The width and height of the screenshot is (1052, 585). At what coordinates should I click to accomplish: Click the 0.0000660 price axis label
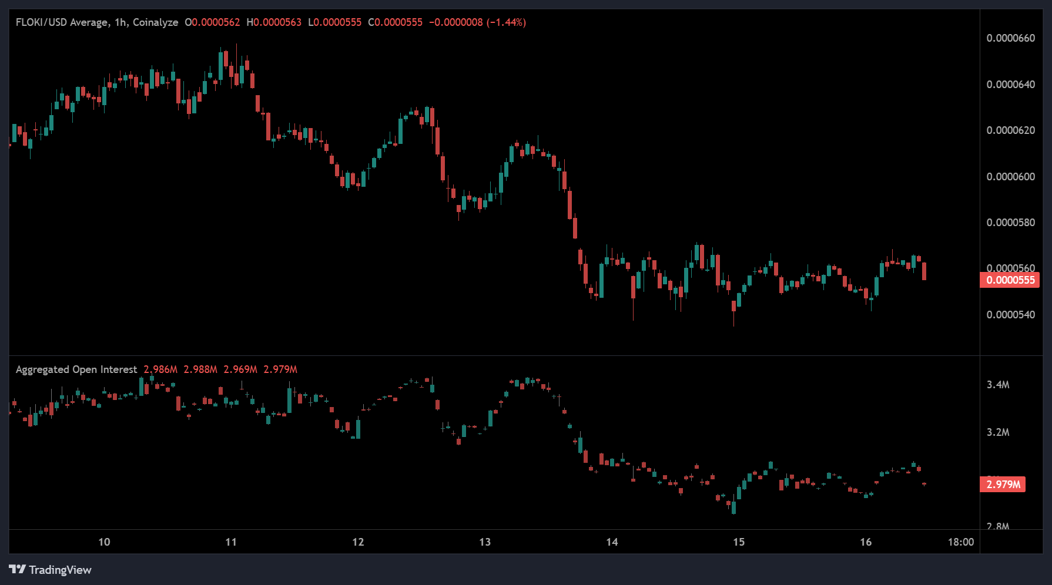[1010, 38]
